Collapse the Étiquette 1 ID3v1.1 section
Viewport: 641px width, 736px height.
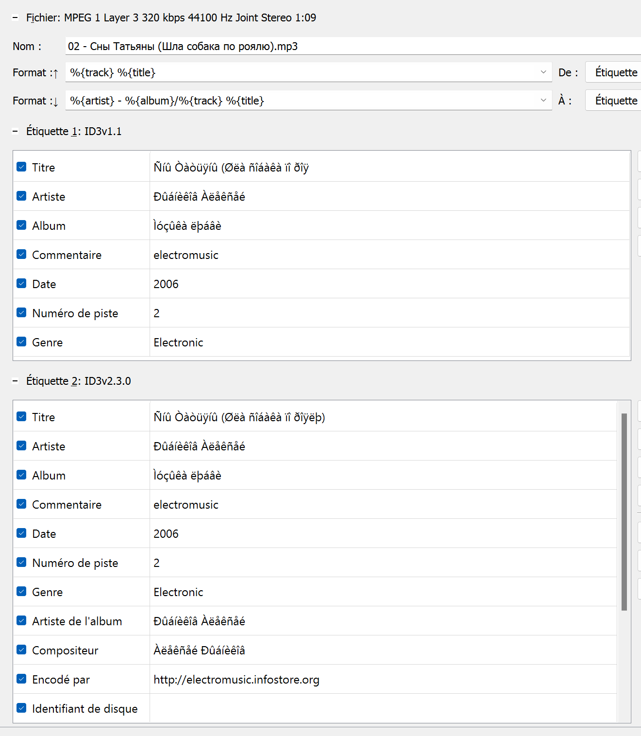click(x=15, y=132)
